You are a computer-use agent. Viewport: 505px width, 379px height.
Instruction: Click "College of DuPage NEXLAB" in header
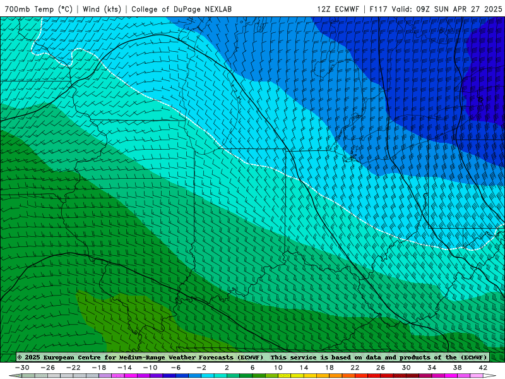pyautogui.click(x=181, y=9)
